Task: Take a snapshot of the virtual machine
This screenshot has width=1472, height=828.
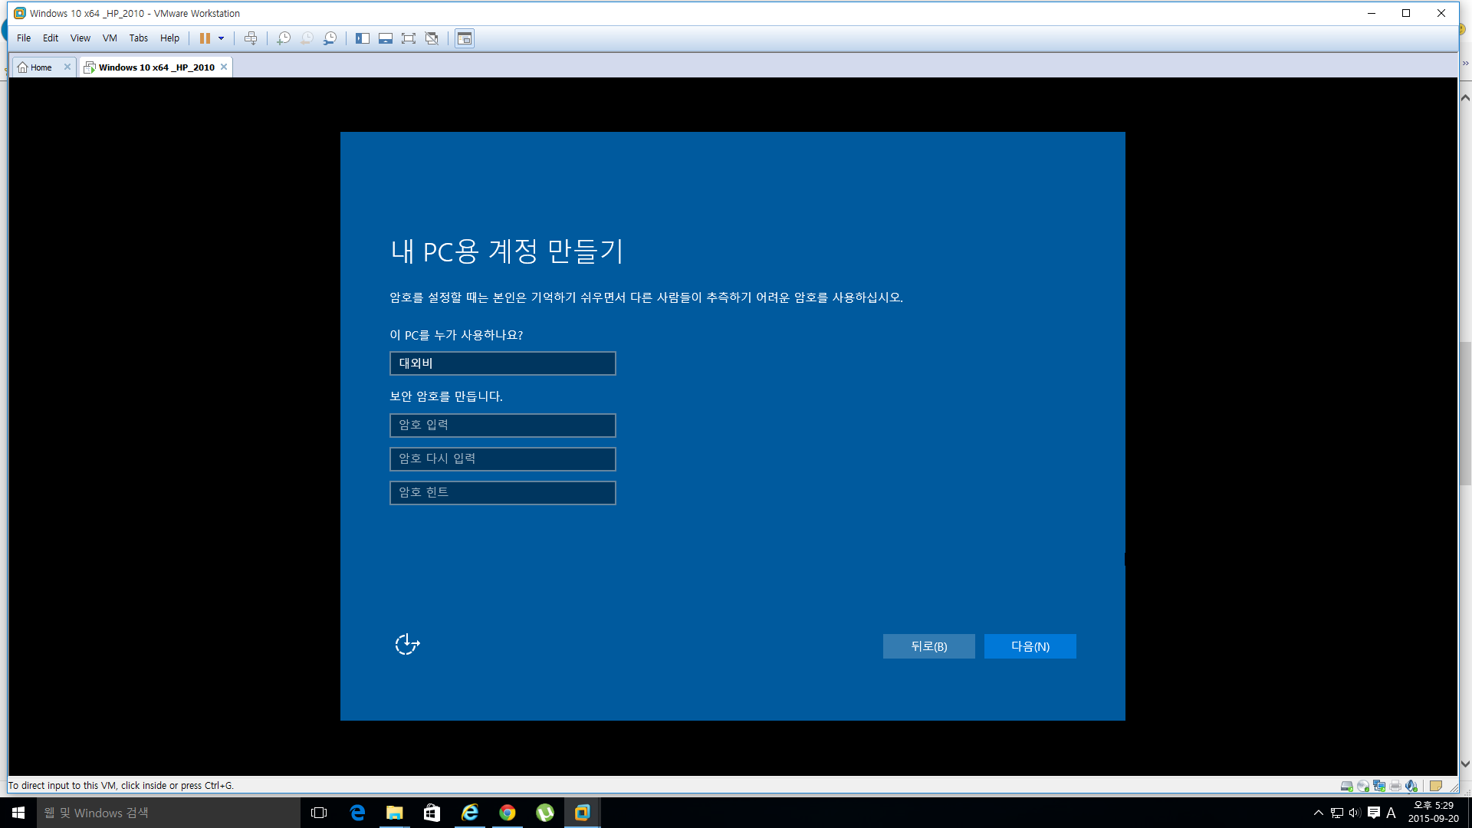Action: [x=284, y=38]
